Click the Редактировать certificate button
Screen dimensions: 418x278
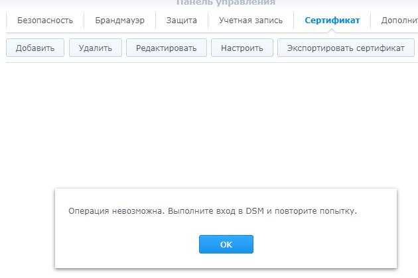(167, 48)
